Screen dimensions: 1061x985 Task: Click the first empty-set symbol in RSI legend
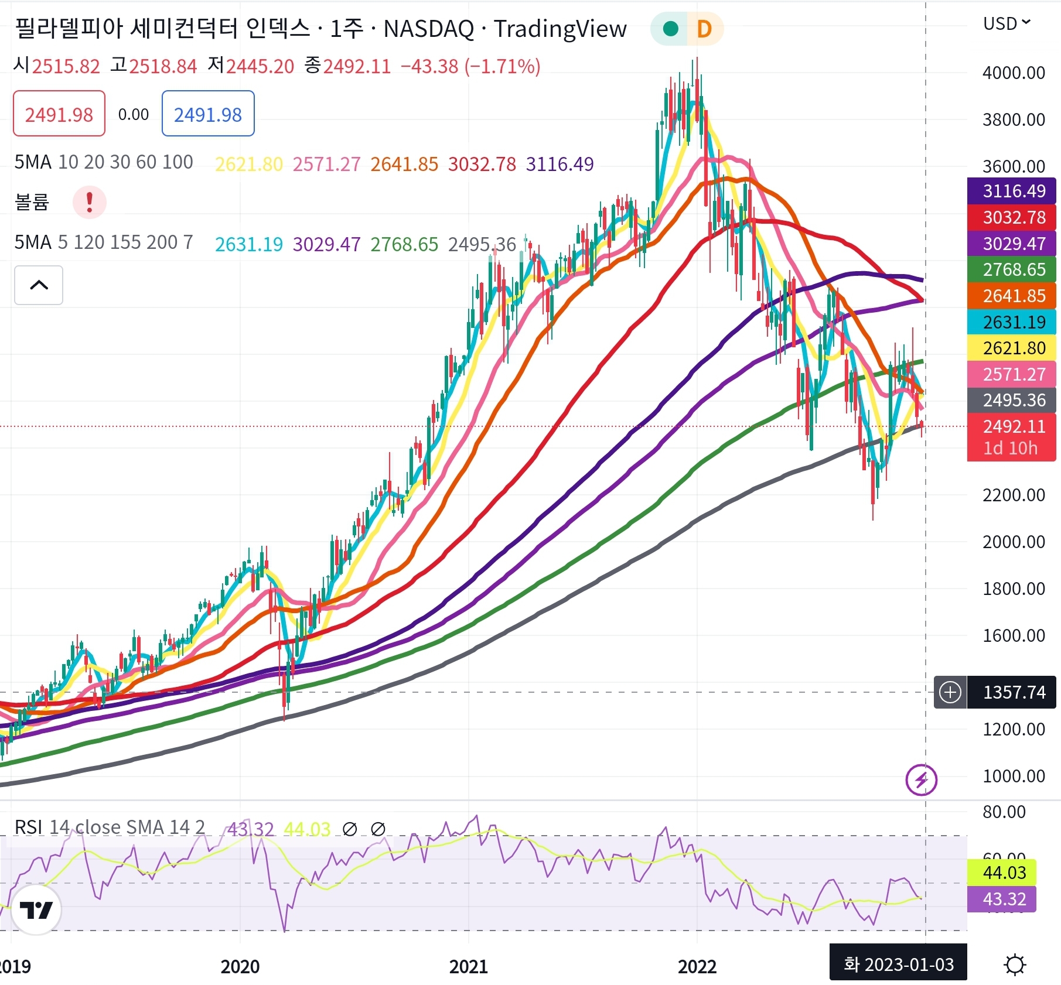click(x=350, y=829)
